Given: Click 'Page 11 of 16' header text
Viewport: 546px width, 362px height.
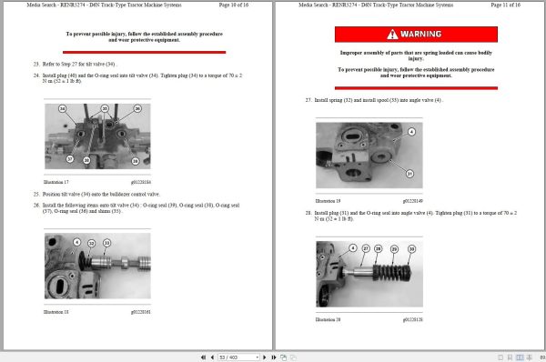Looking at the screenshot, I should pyautogui.click(x=506, y=5).
